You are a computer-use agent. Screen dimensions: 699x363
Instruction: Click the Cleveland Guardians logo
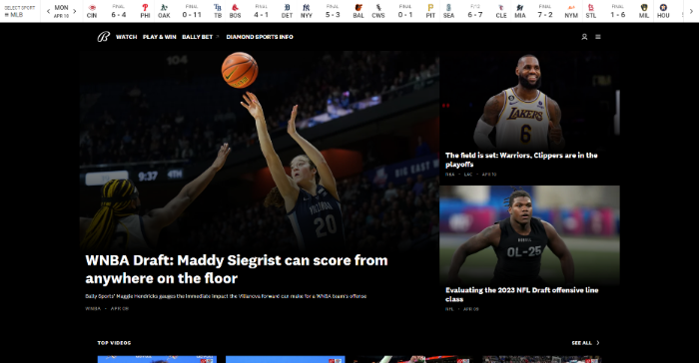501,8
